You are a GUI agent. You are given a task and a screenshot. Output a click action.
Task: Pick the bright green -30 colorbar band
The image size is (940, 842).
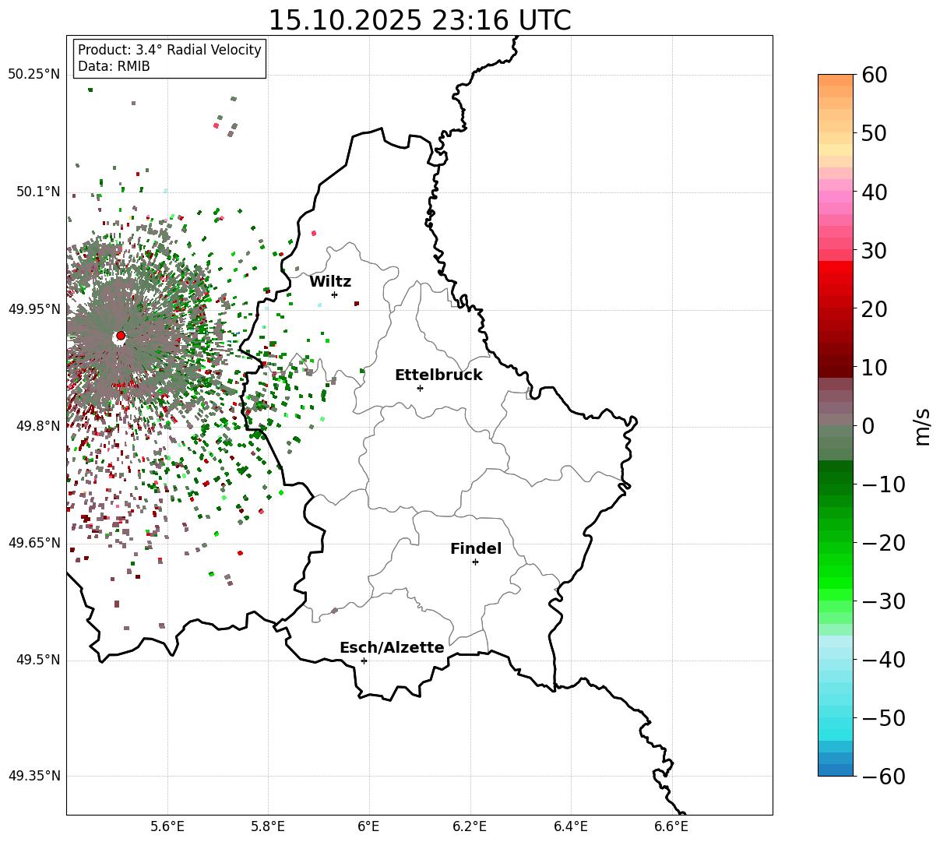836,600
